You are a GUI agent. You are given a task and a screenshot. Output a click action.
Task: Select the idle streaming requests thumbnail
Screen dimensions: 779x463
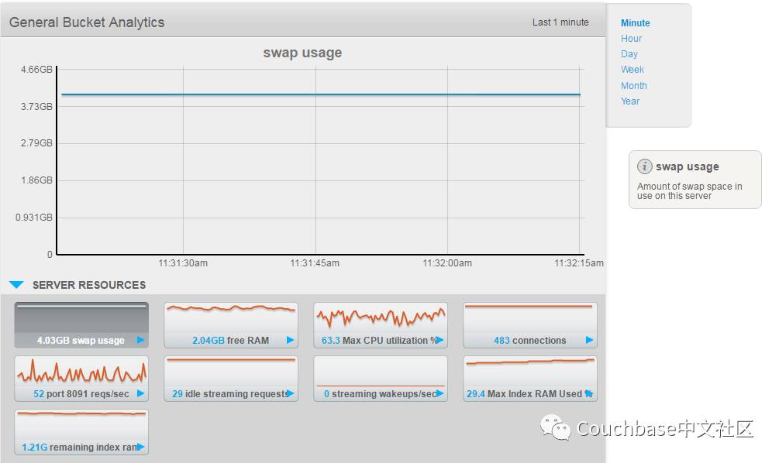(x=231, y=379)
